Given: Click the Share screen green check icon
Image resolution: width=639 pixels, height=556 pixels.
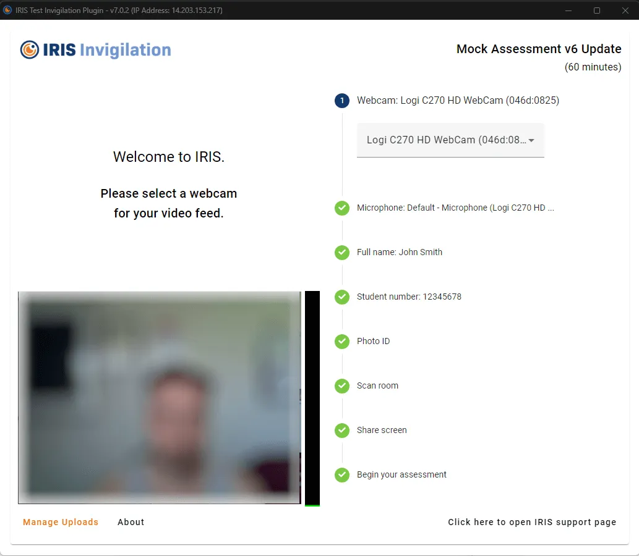Looking at the screenshot, I should coord(342,431).
